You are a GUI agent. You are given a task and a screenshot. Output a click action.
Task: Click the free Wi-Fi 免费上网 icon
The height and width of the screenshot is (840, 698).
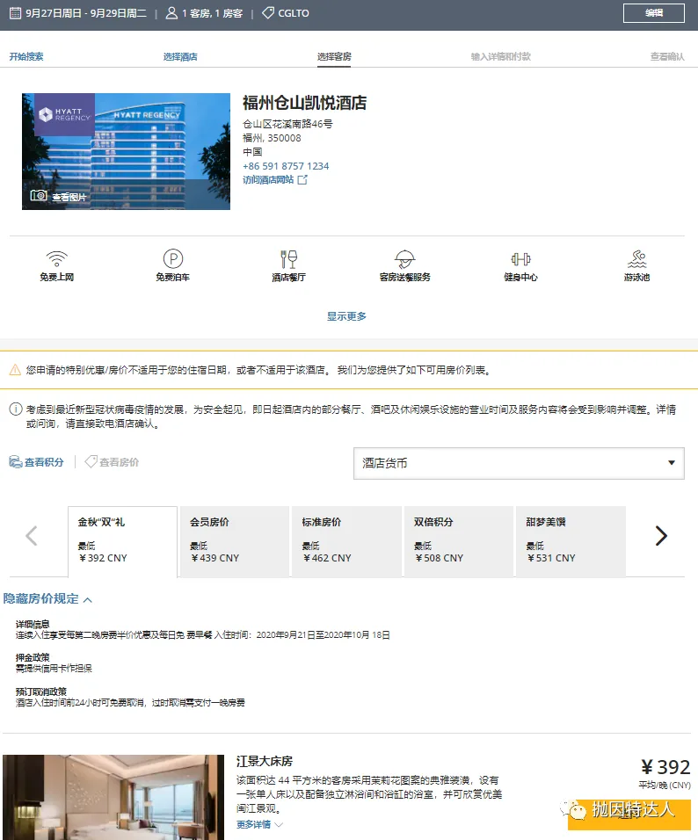56,258
